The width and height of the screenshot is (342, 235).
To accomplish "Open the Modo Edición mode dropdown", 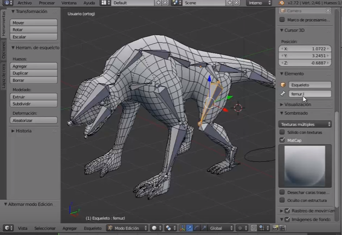I will (x=128, y=228).
